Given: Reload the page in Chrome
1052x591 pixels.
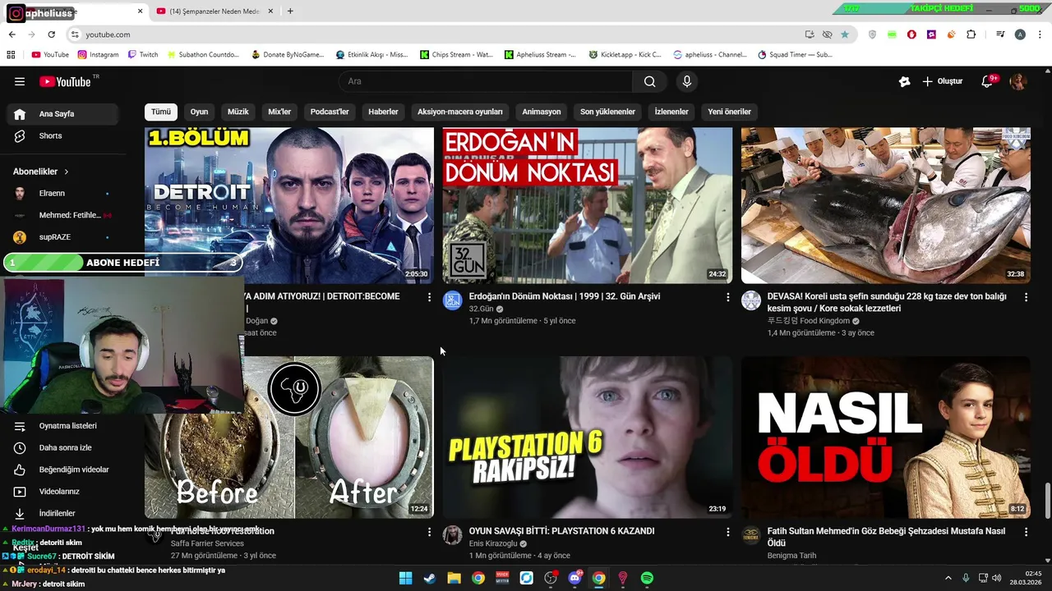Looking at the screenshot, I should pyautogui.click(x=51, y=34).
